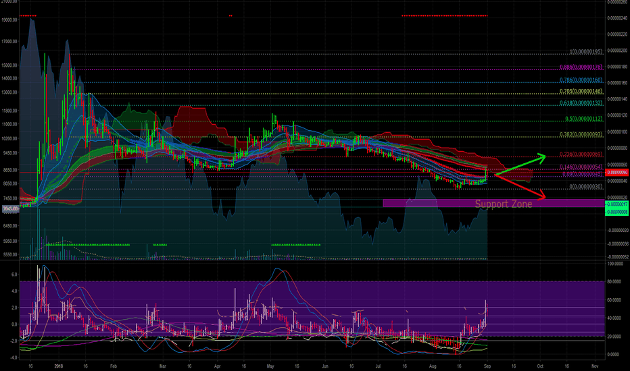This screenshot has width=630, height=371.
Task: Click the highlighted 7043.00 price tag on left axis
Action: pyautogui.click(x=10, y=208)
